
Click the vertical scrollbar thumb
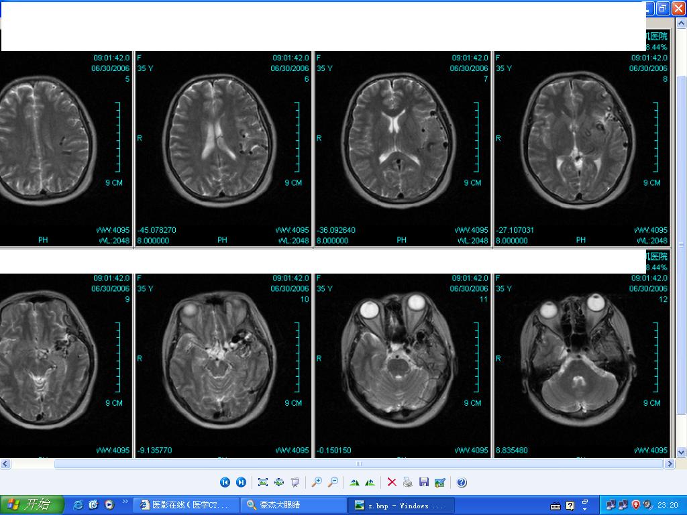[x=682, y=245]
